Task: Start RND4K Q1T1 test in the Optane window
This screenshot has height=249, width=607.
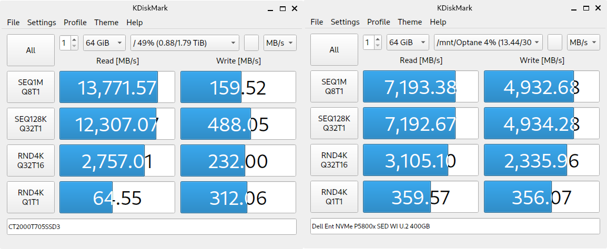Action: (334, 197)
